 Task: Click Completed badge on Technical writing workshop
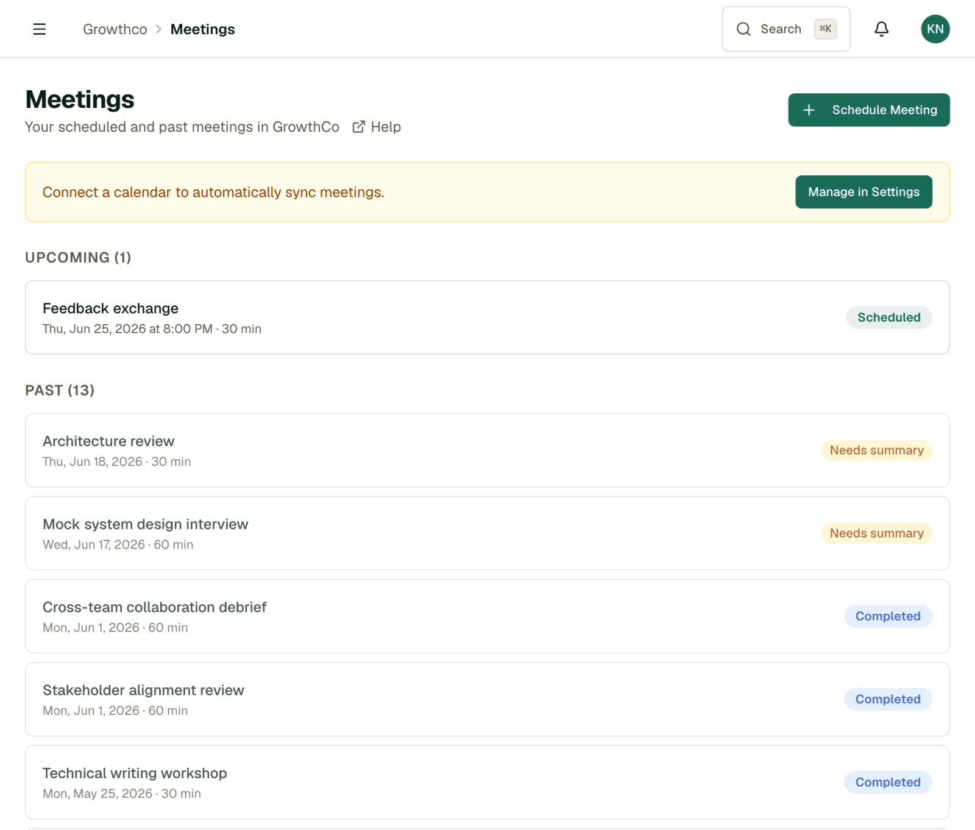tap(888, 782)
